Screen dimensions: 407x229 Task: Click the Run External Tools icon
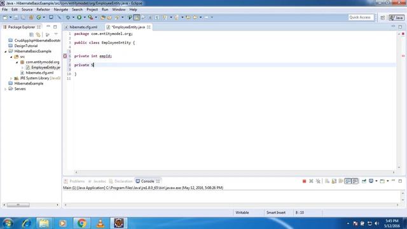90,17
